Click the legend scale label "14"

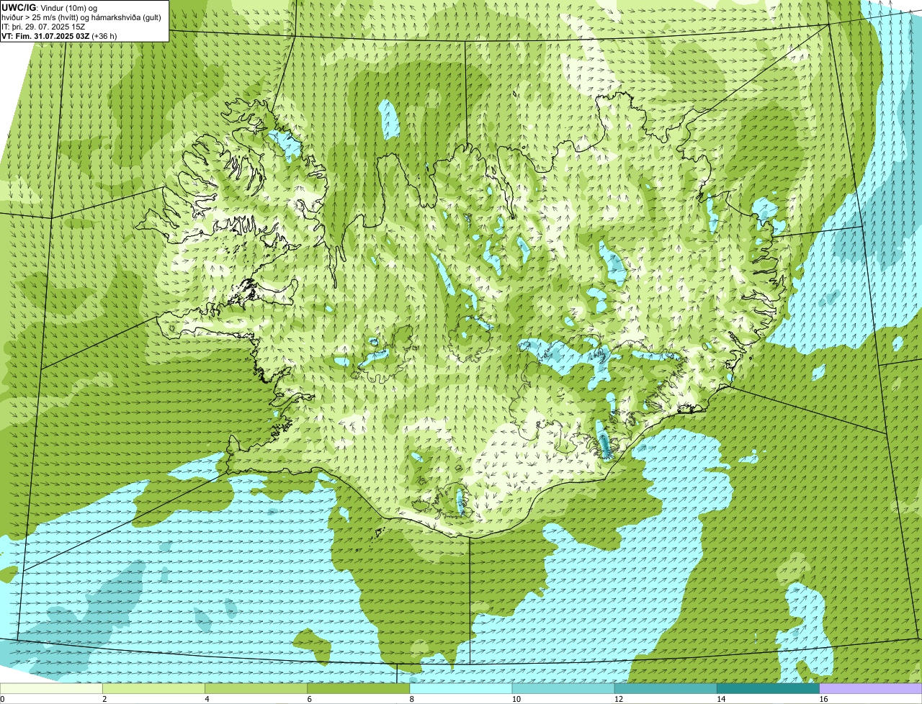[720, 699]
